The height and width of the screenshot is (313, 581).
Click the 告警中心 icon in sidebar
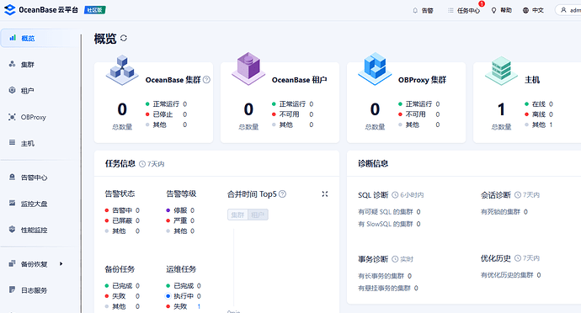[x=13, y=177]
